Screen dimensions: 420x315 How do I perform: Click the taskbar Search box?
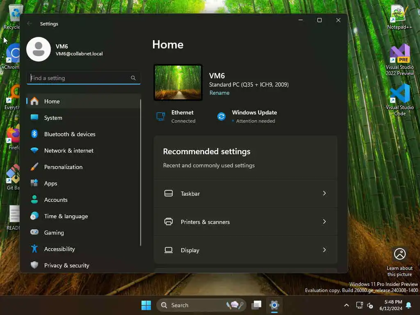pyautogui.click(x=201, y=305)
